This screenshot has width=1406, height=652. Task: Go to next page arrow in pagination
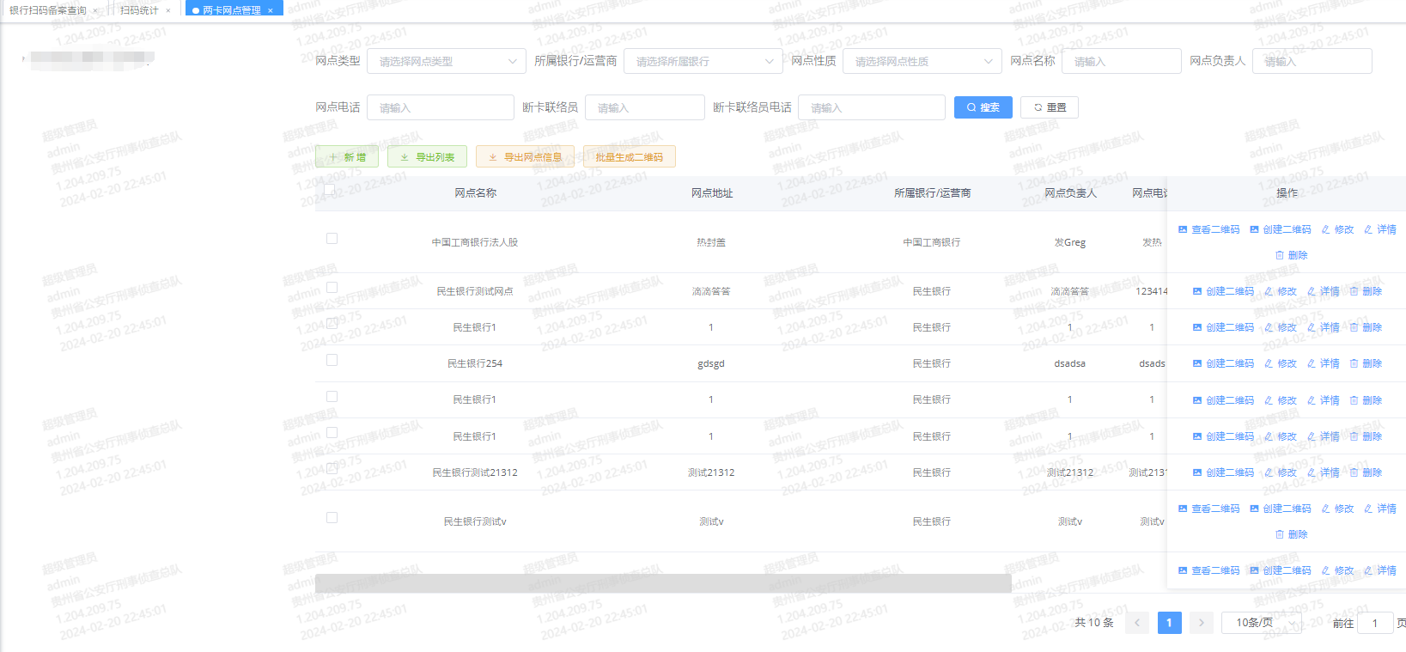1201,623
